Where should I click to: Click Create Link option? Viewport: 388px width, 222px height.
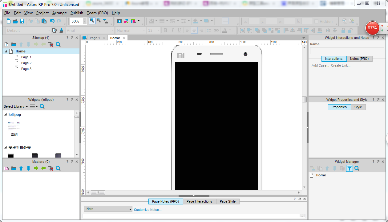341,65
